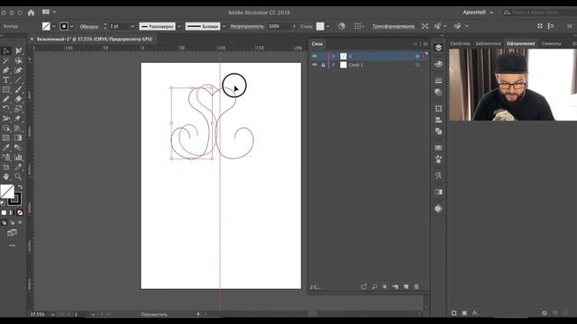Click the control bar fill swatch
The image size is (577, 324).
pyautogui.click(x=46, y=26)
